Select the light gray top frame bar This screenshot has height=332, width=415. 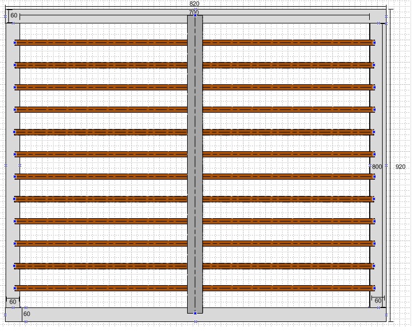coord(196,16)
